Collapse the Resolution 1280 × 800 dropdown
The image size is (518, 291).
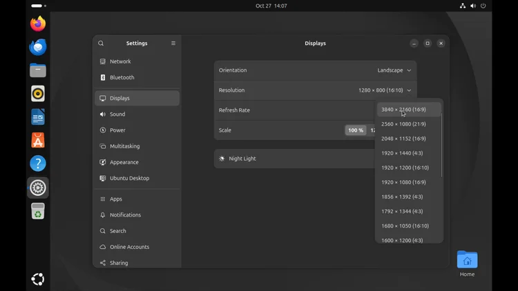point(385,90)
